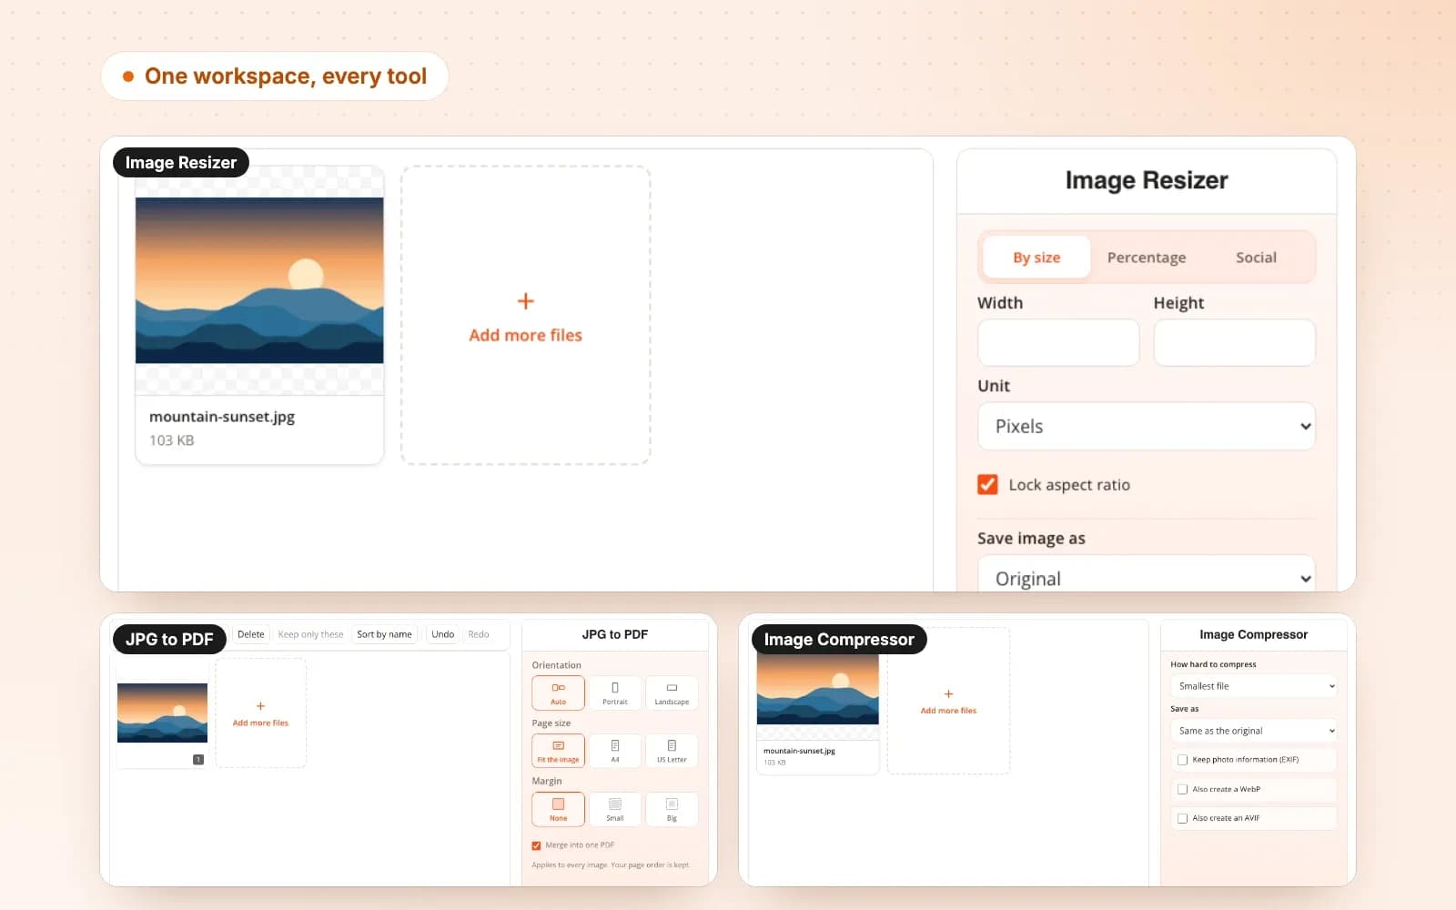The width and height of the screenshot is (1456, 910).
Task: Switch to the Percentage tab
Action: pyautogui.click(x=1147, y=258)
